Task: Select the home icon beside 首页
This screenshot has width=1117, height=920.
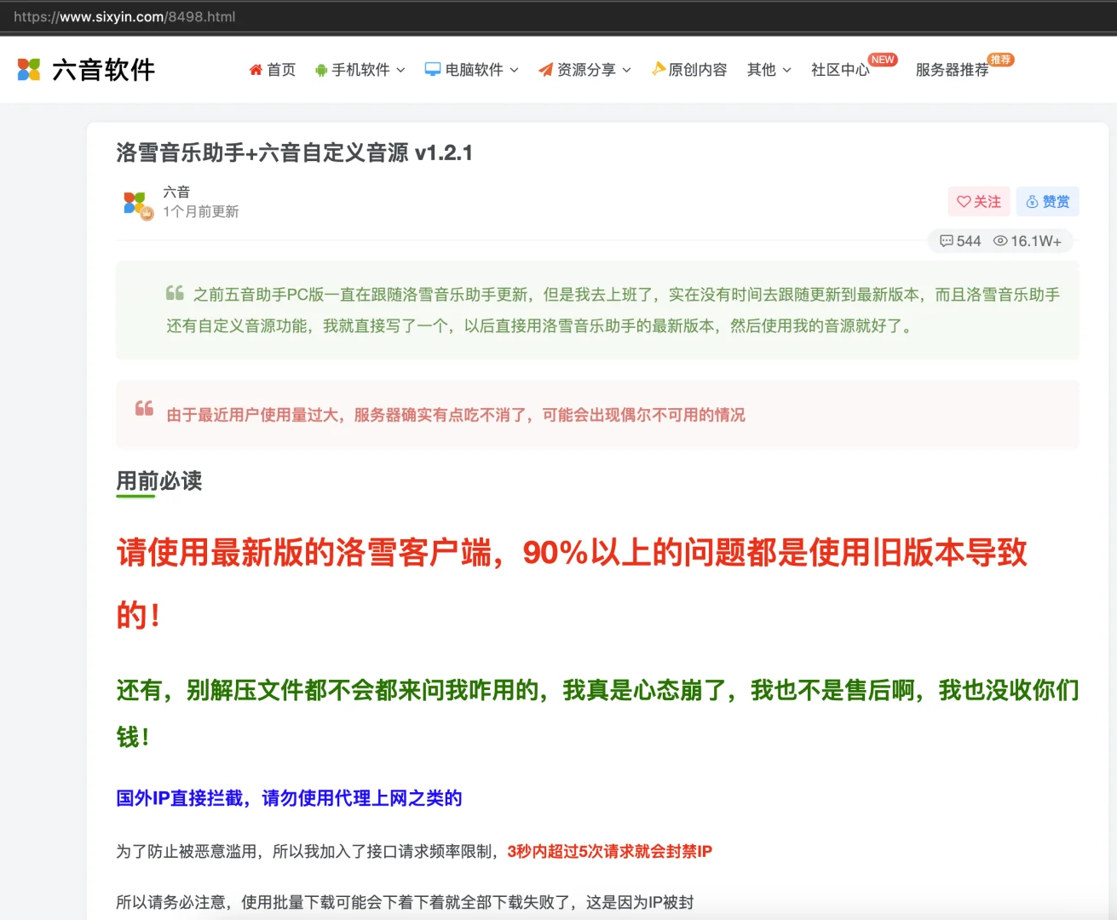Action: point(254,70)
